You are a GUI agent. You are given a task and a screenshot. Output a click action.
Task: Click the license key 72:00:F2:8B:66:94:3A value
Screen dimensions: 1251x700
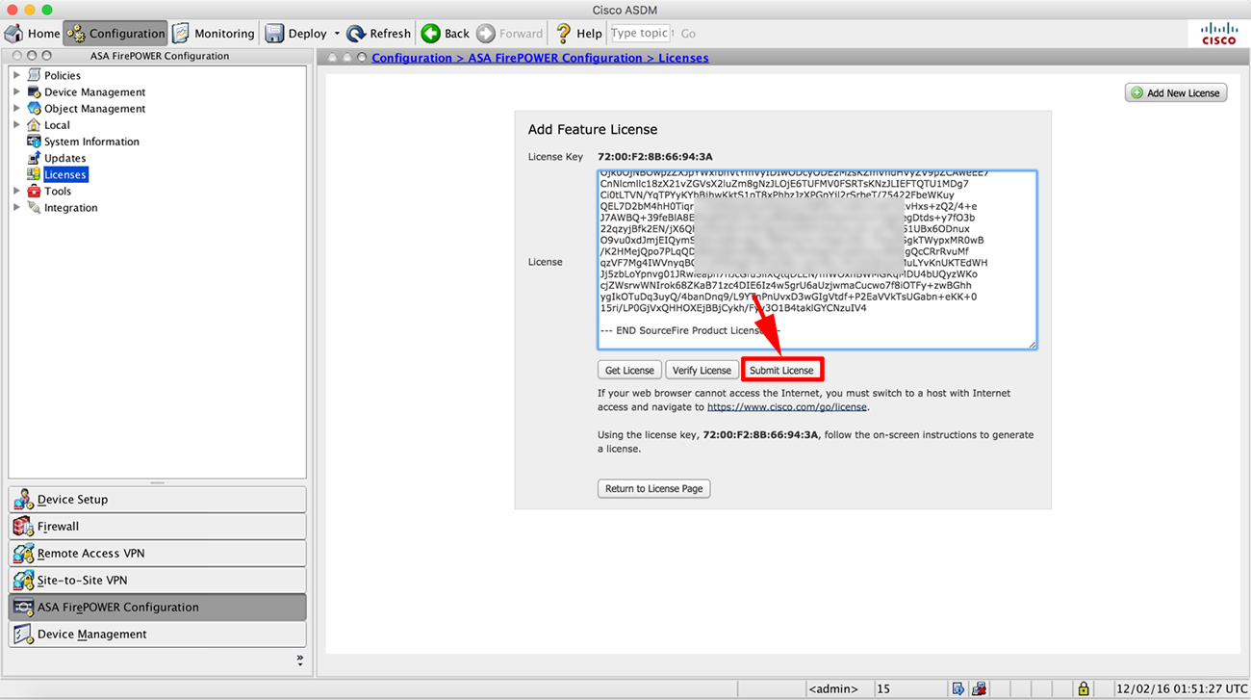click(654, 157)
